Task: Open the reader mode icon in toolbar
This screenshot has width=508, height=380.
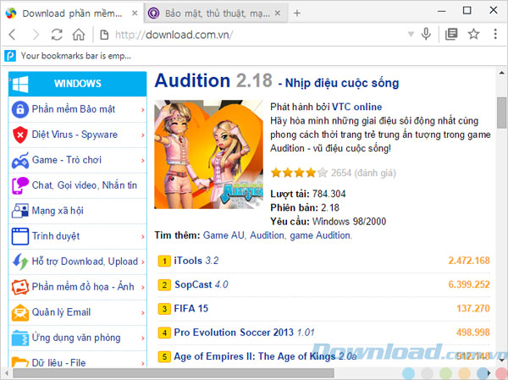Action: click(x=451, y=35)
